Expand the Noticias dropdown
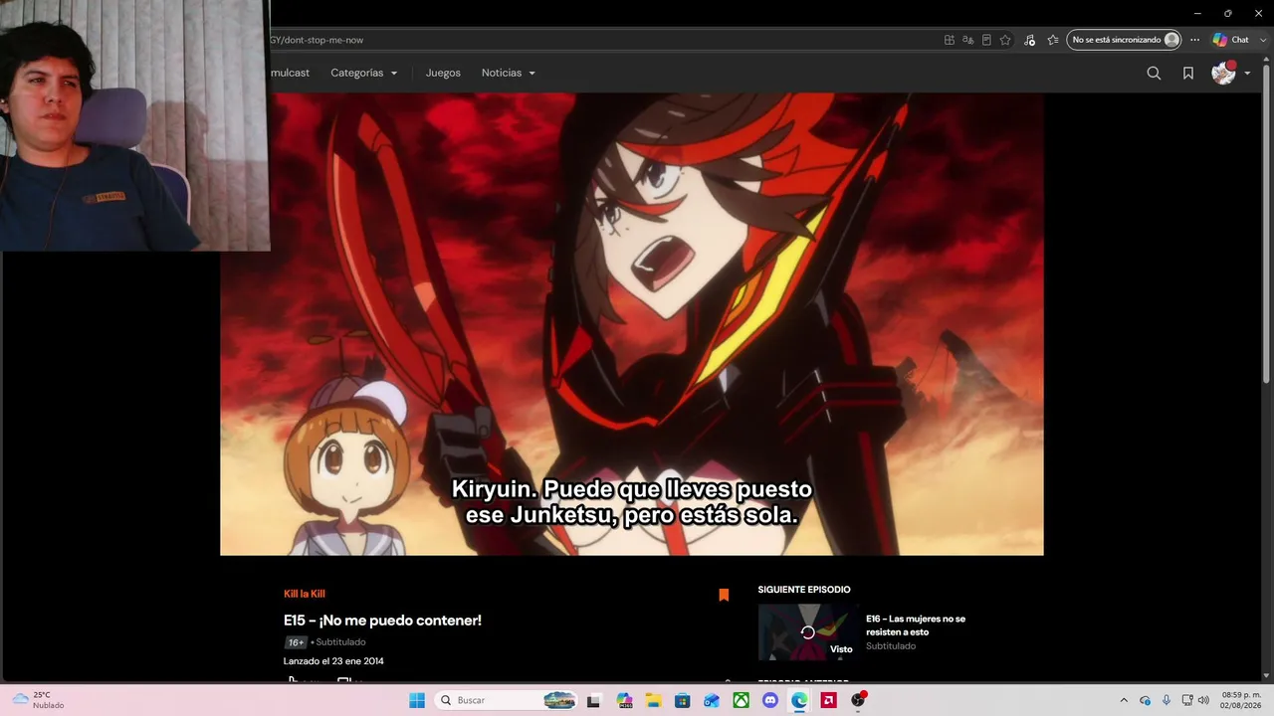Viewport: 1274px width, 716px height. coord(509,73)
